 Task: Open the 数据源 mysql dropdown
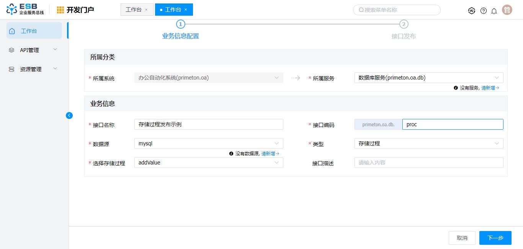tap(208, 143)
